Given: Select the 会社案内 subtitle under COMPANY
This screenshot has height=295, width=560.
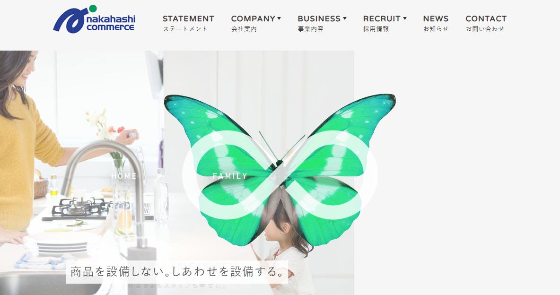Looking at the screenshot, I should click(244, 29).
